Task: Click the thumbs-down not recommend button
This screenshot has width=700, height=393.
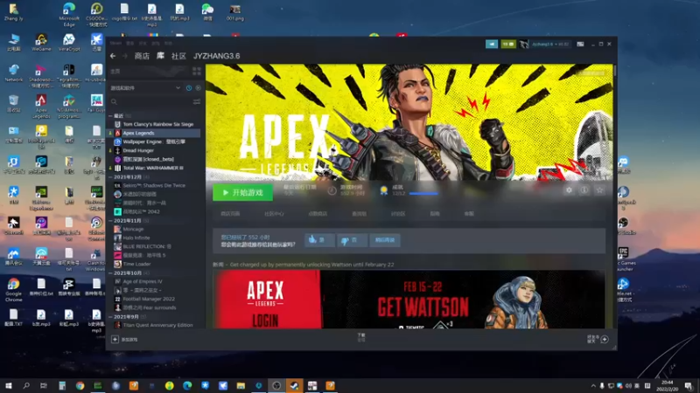Action: [353, 240]
